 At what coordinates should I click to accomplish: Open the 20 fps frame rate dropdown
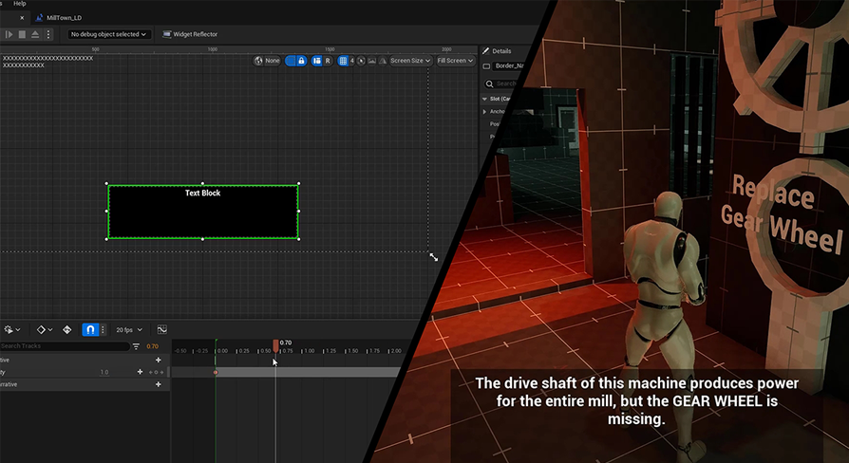tap(129, 330)
